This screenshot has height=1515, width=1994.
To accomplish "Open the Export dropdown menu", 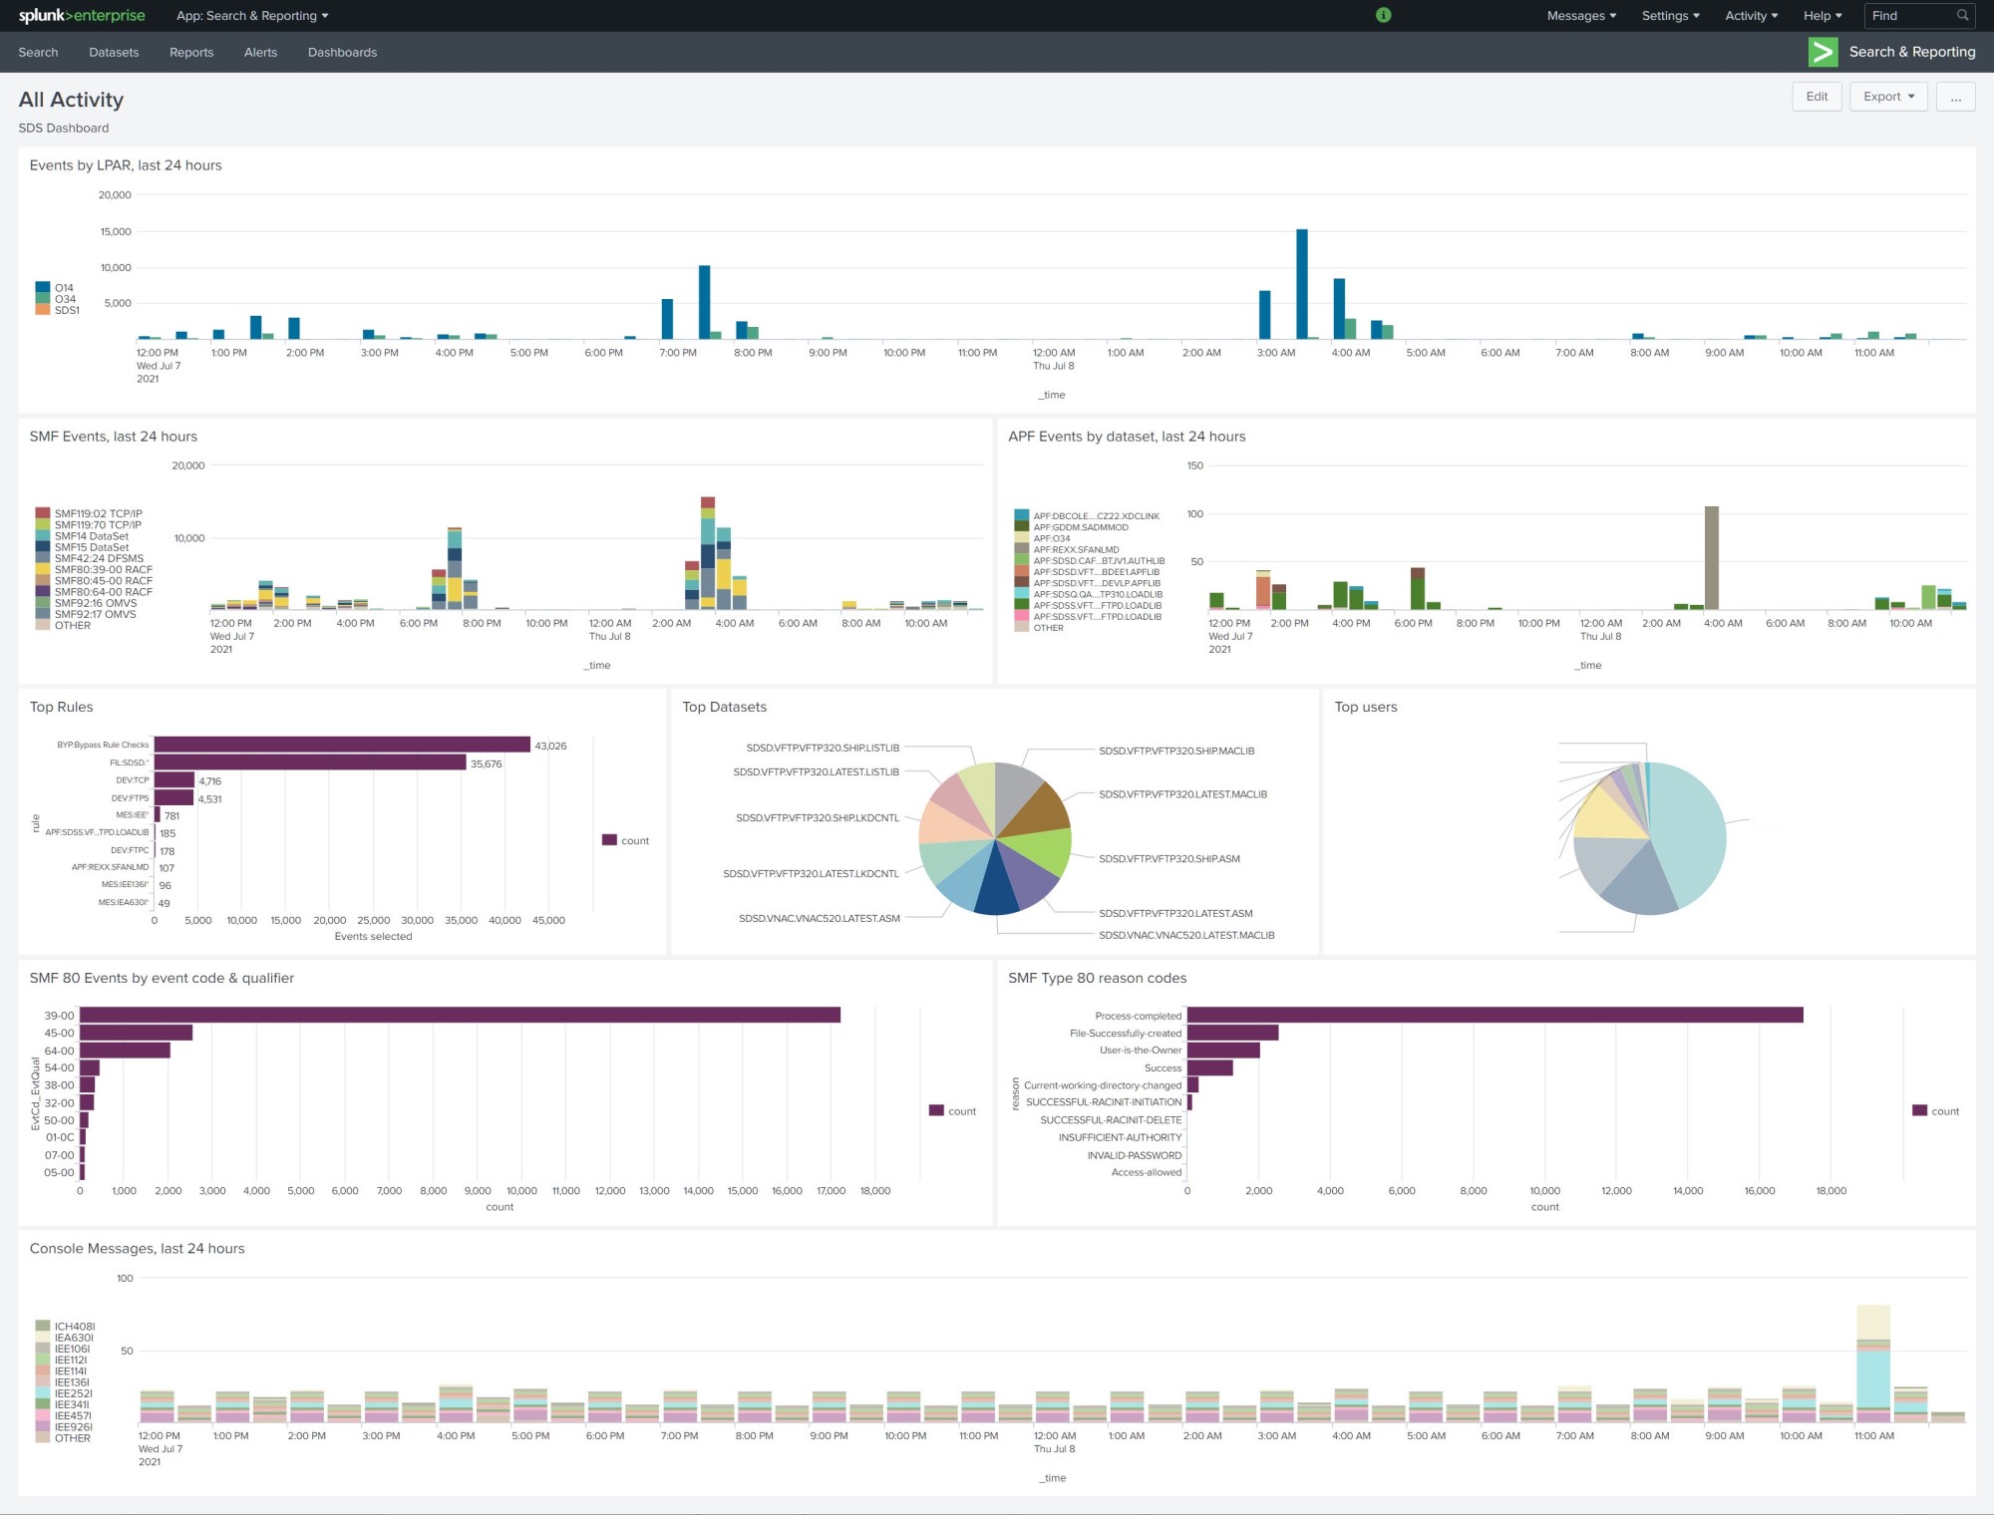I will coord(1888,97).
